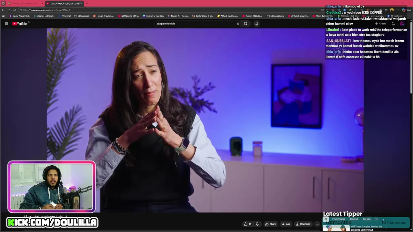
Task: Click the Ask AI button
Action: point(286,224)
